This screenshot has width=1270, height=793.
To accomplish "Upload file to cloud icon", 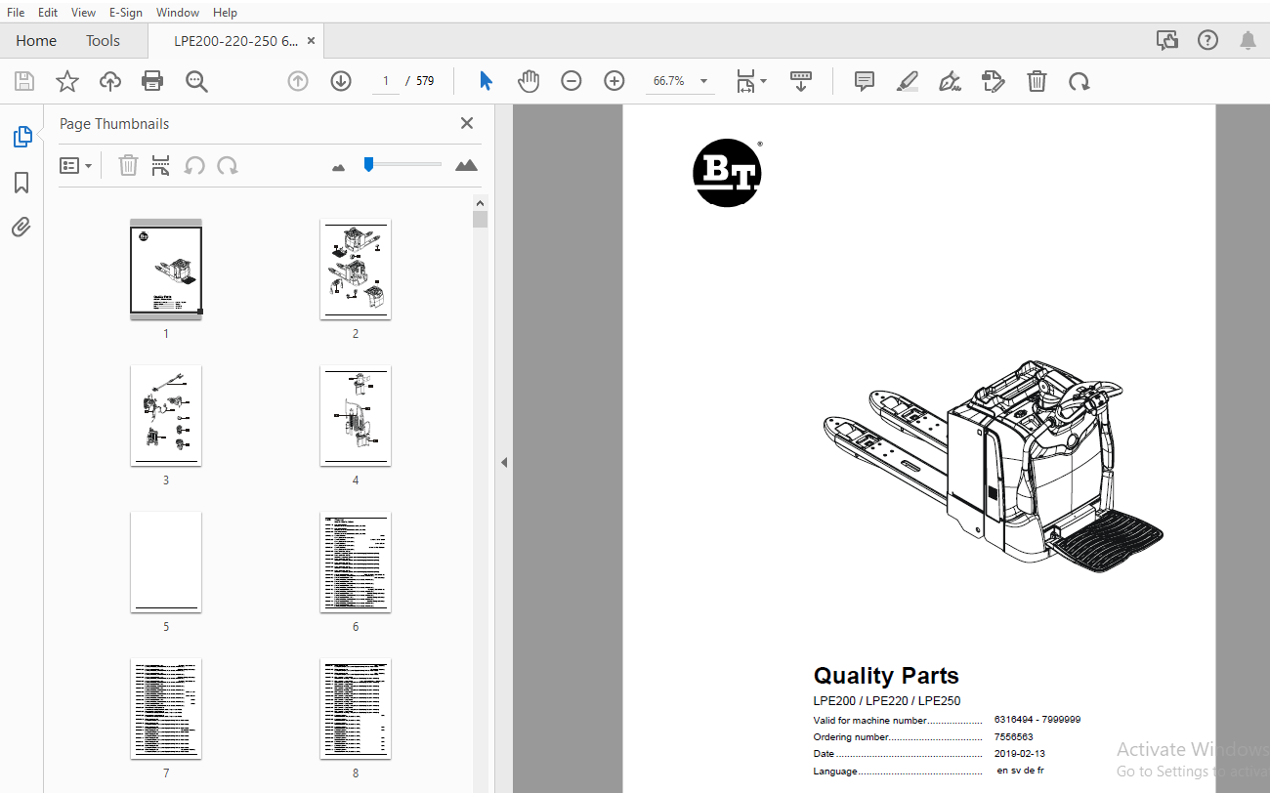I will point(110,81).
